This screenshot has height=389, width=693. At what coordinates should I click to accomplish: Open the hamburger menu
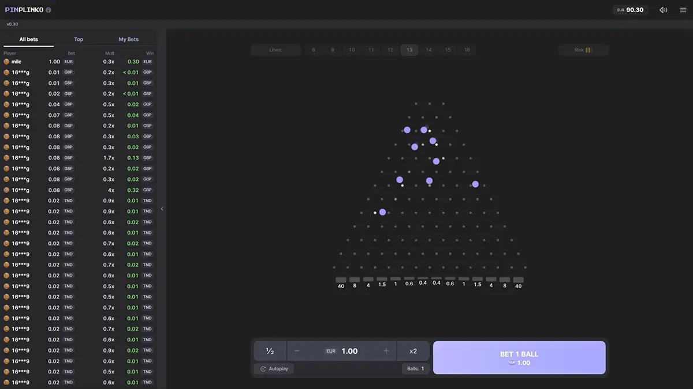pyautogui.click(x=682, y=10)
